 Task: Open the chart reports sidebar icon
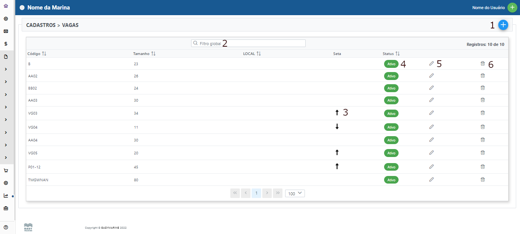click(x=6, y=196)
